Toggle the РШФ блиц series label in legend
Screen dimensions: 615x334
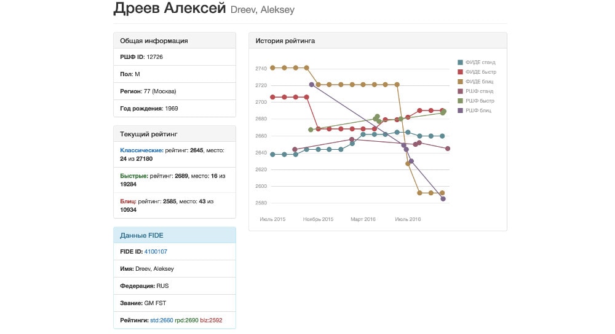tap(480, 111)
